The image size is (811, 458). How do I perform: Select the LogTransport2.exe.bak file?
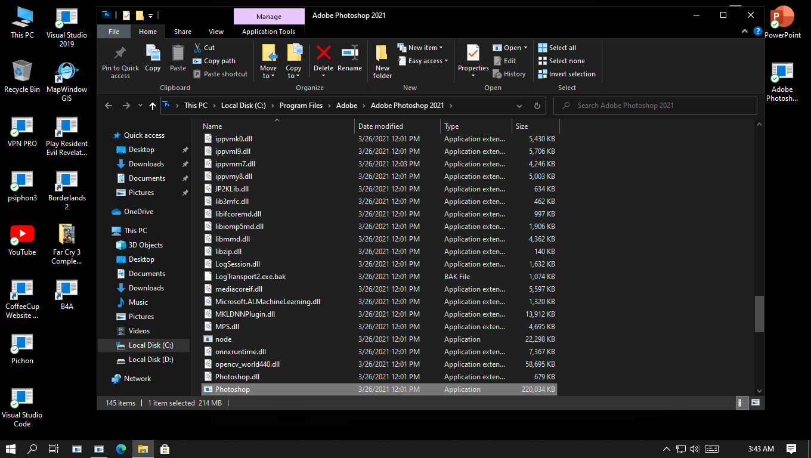378,277
